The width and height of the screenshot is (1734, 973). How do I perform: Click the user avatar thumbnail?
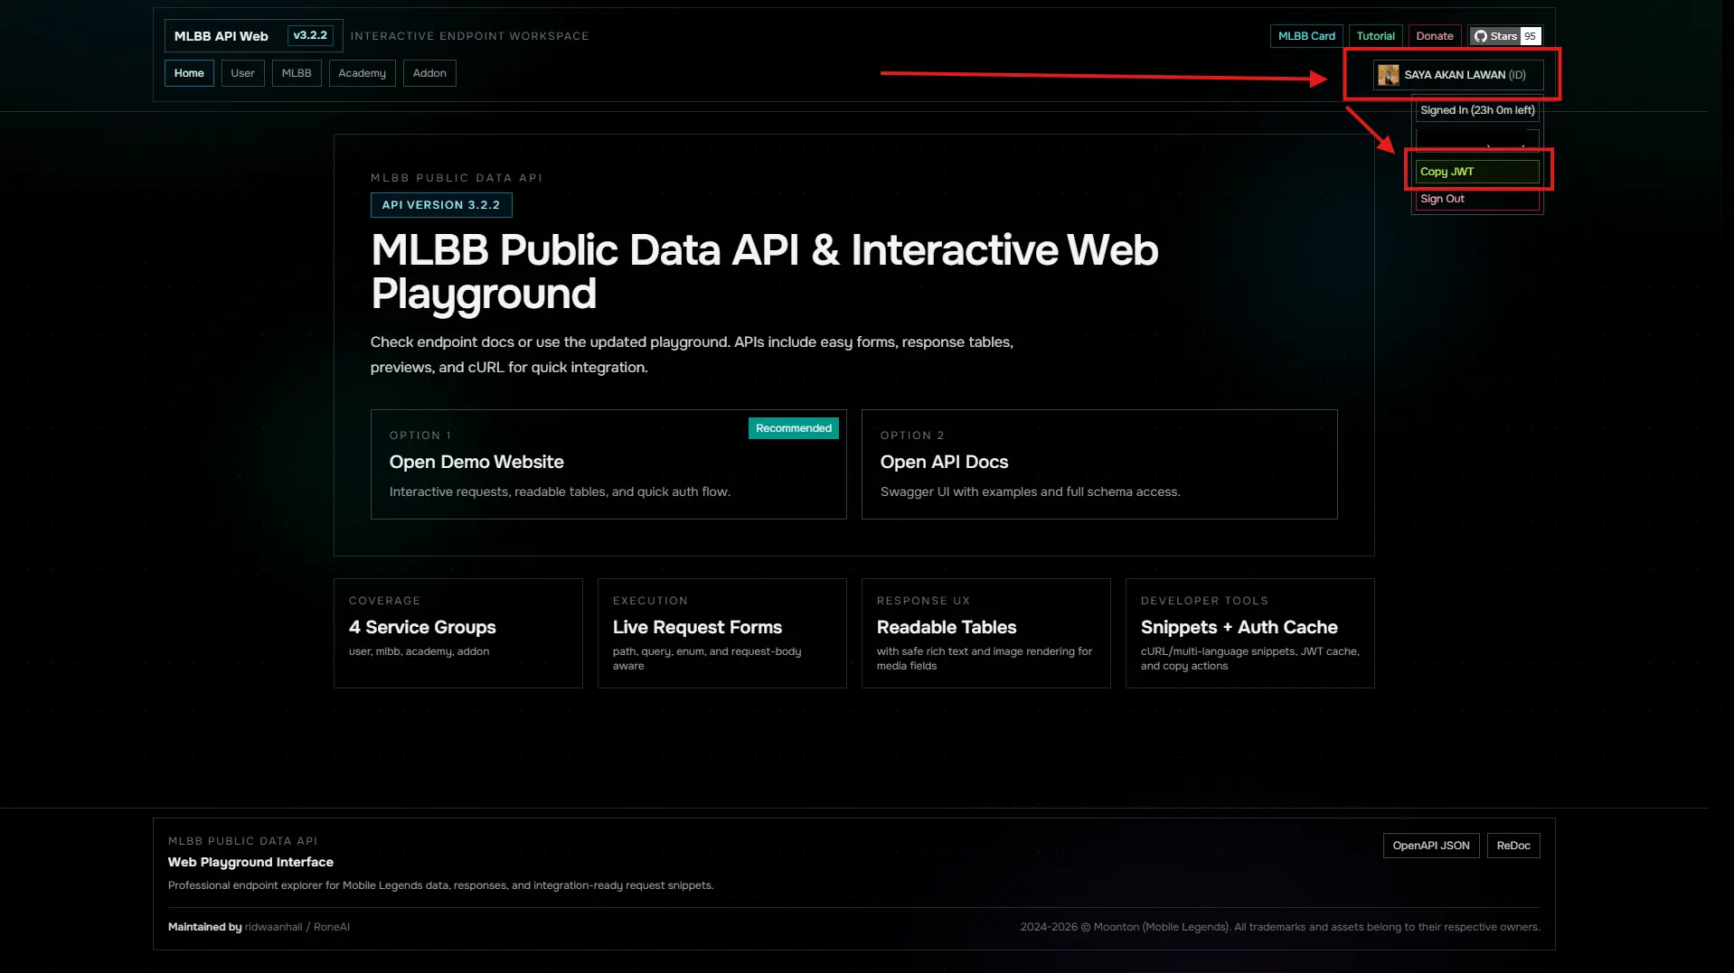[1388, 75]
